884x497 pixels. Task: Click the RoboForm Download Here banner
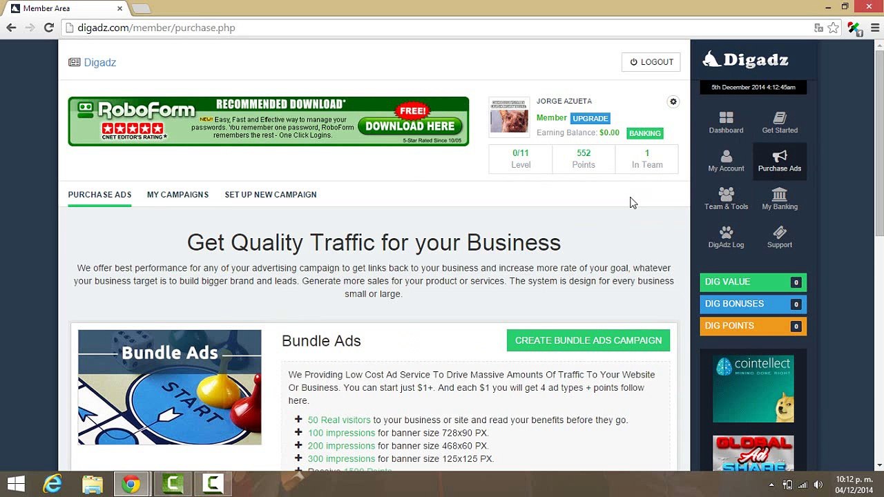pos(269,121)
